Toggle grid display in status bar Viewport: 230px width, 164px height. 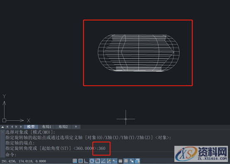click(81, 161)
